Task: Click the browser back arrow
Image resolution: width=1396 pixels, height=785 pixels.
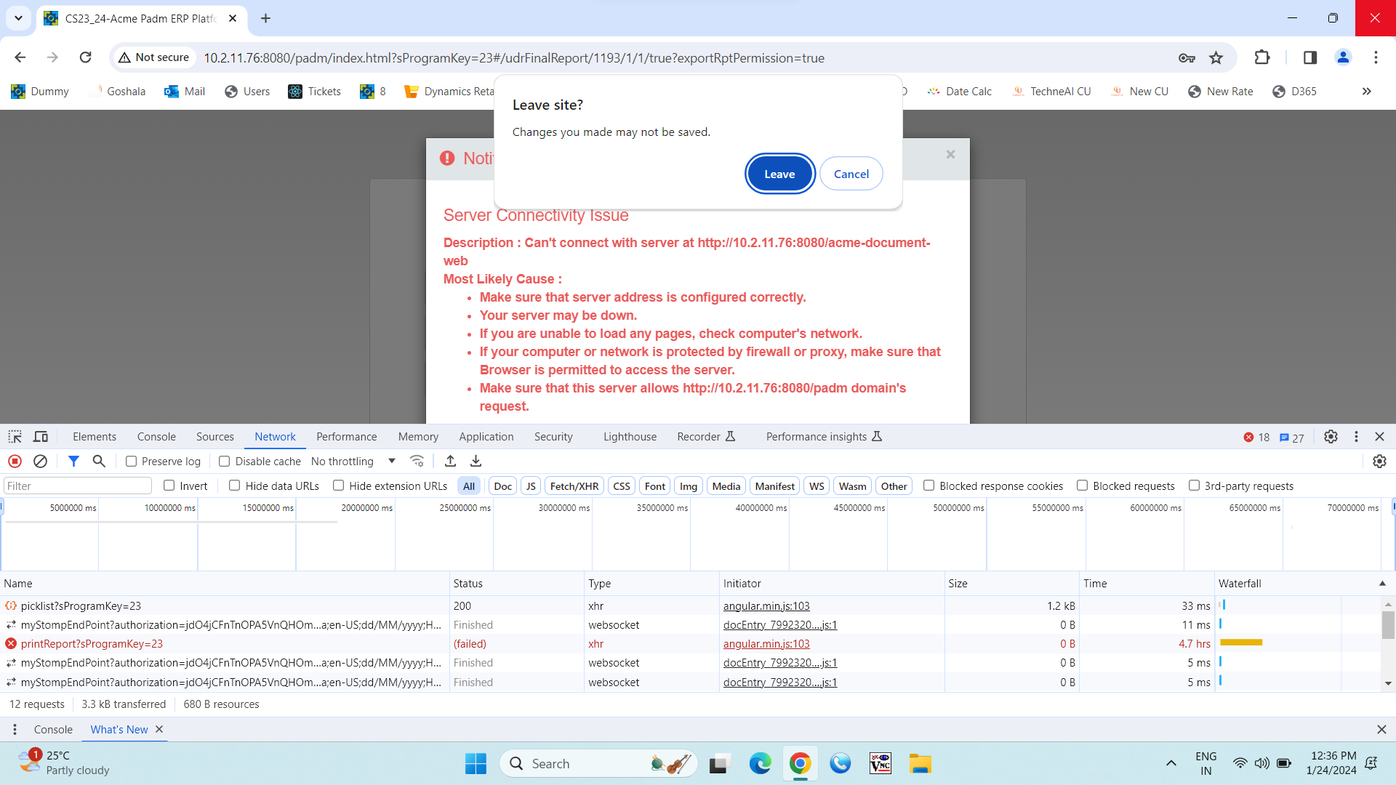Action: point(20,57)
